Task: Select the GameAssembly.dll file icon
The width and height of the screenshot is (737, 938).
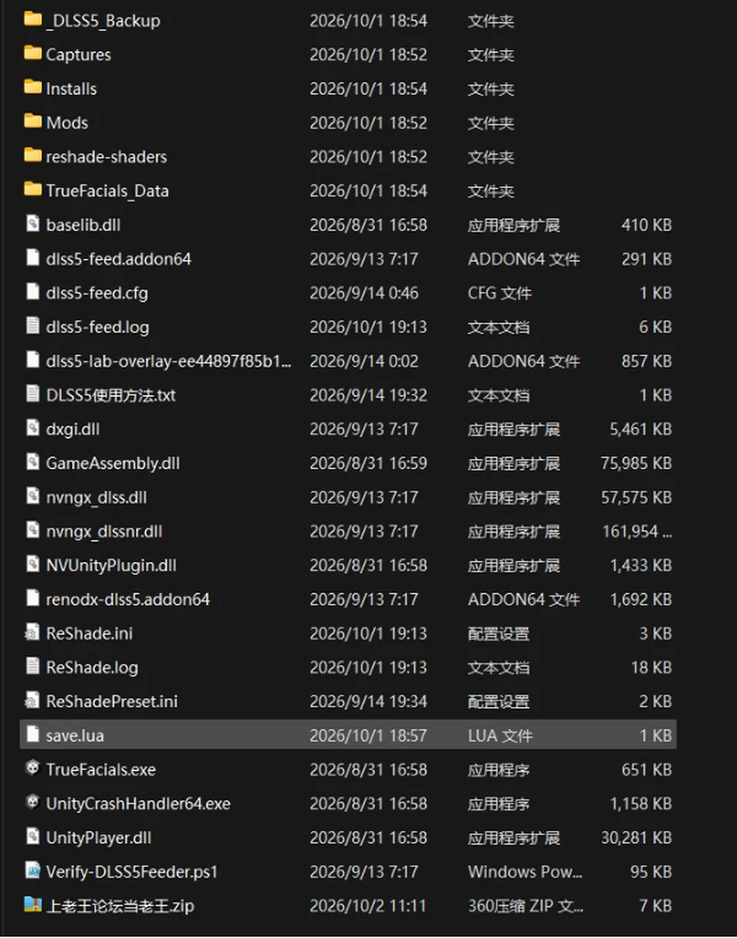Action: point(32,463)
